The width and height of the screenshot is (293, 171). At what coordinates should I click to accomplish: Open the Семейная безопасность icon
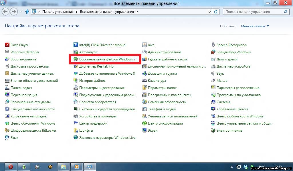click(144, 102)
